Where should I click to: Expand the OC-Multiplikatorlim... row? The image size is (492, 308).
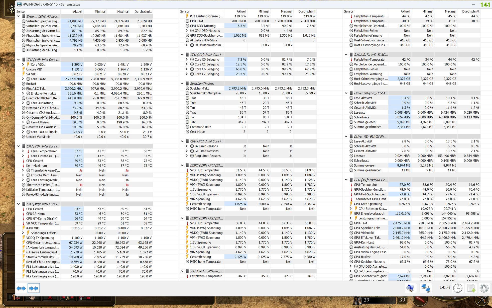187,45
